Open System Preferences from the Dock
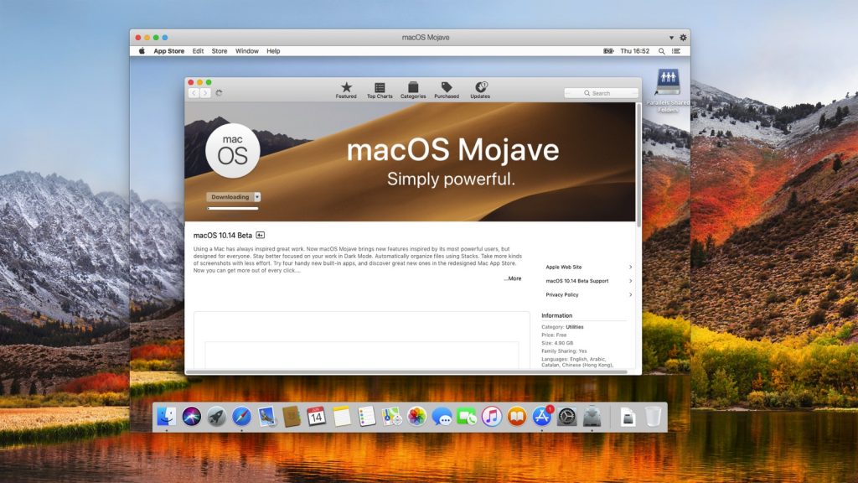 [567, 417]
